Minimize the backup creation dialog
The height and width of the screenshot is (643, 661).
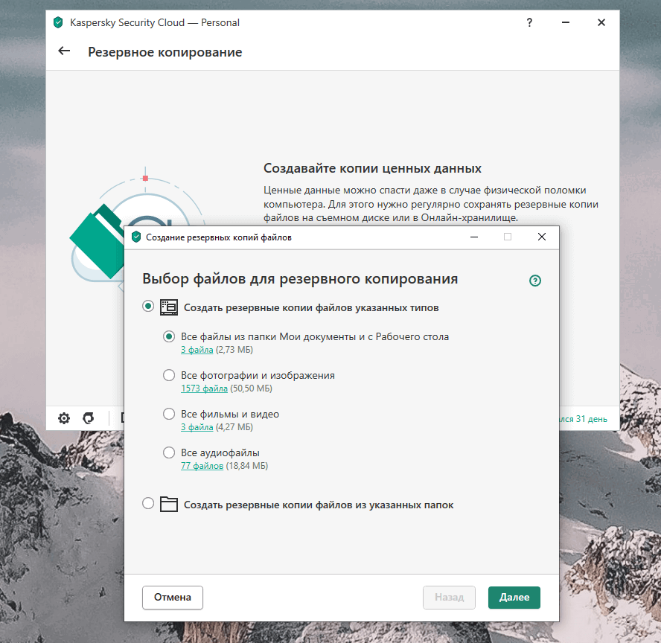pos(474,237)
